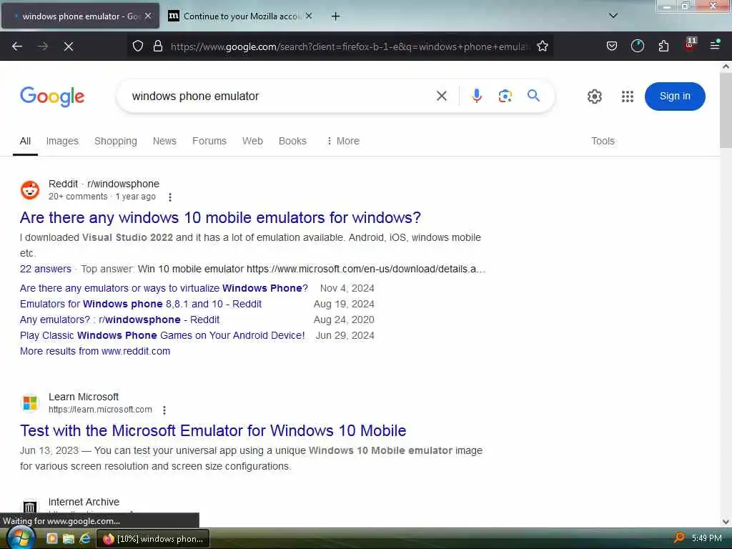
Task: Close the Mozilla account tab
Action: [309, 16]
